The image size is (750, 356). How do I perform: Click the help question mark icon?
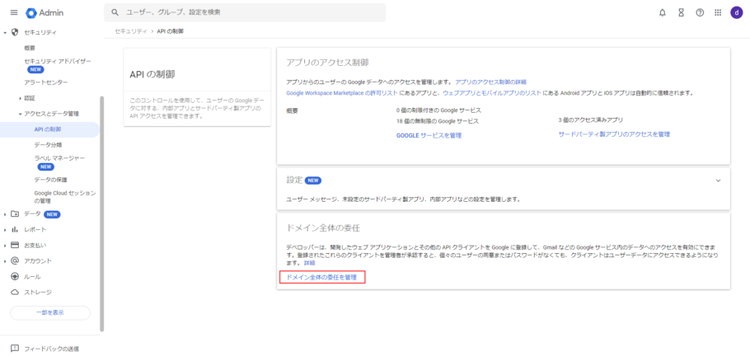click(x=700, y=12)
